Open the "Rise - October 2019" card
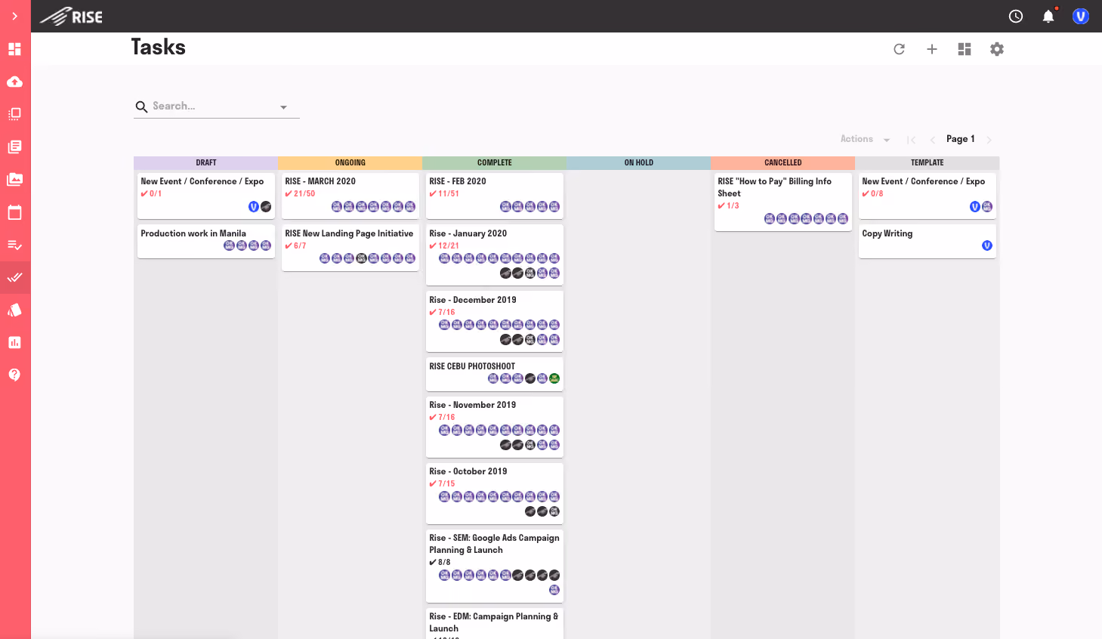The width and height of the screenshot is (1102, 639). tap(494, 492)
